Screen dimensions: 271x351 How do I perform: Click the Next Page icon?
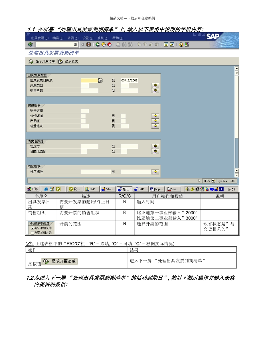[151, 45]
